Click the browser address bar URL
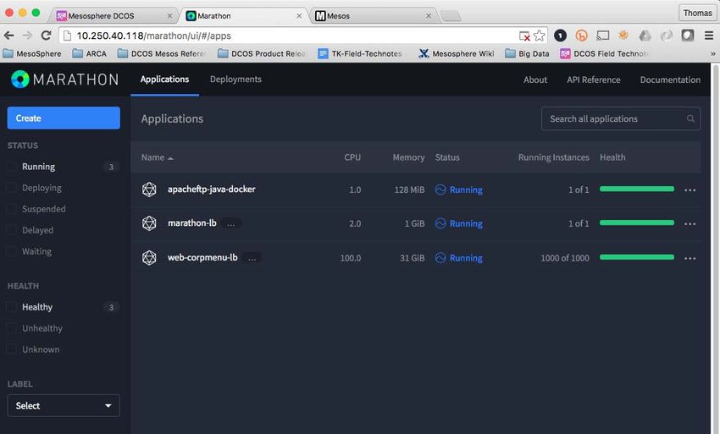 154,36
